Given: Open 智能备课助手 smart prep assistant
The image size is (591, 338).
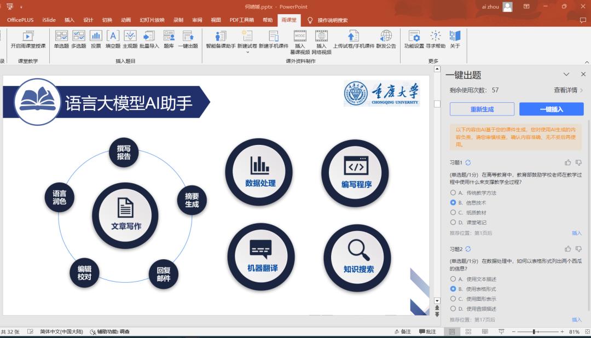Looking at the screenshot, I should click(x=220, y=39).
